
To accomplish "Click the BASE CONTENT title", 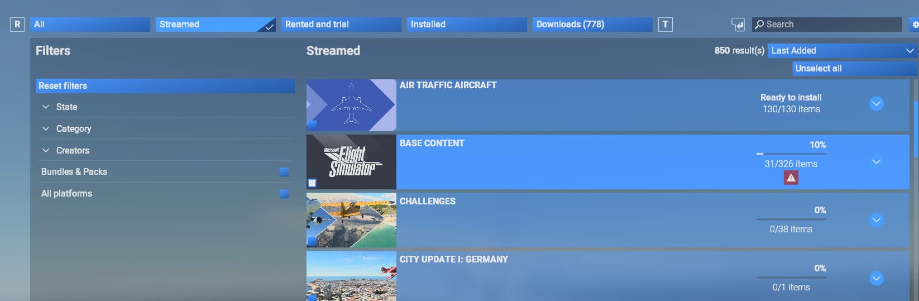I will pyautogui.click(x=432, y=143).
